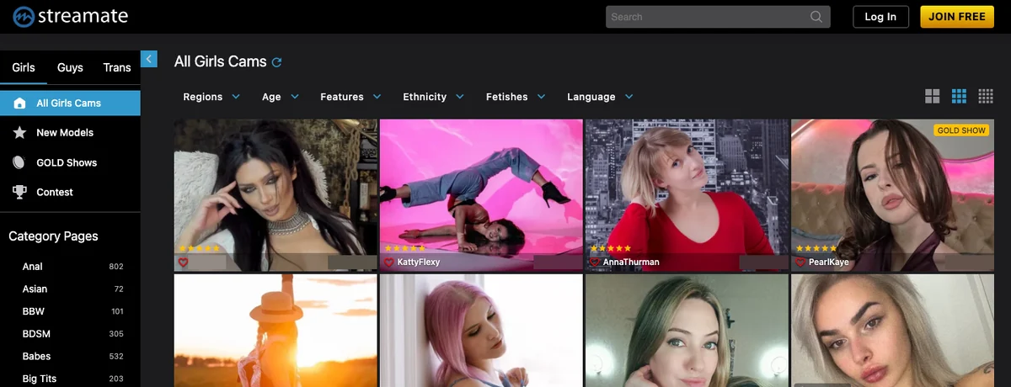The image size is (1011, 387).
Task: Open the Fetishes filter dropdown
Action: pyautogui.click(x=516, y=97)
